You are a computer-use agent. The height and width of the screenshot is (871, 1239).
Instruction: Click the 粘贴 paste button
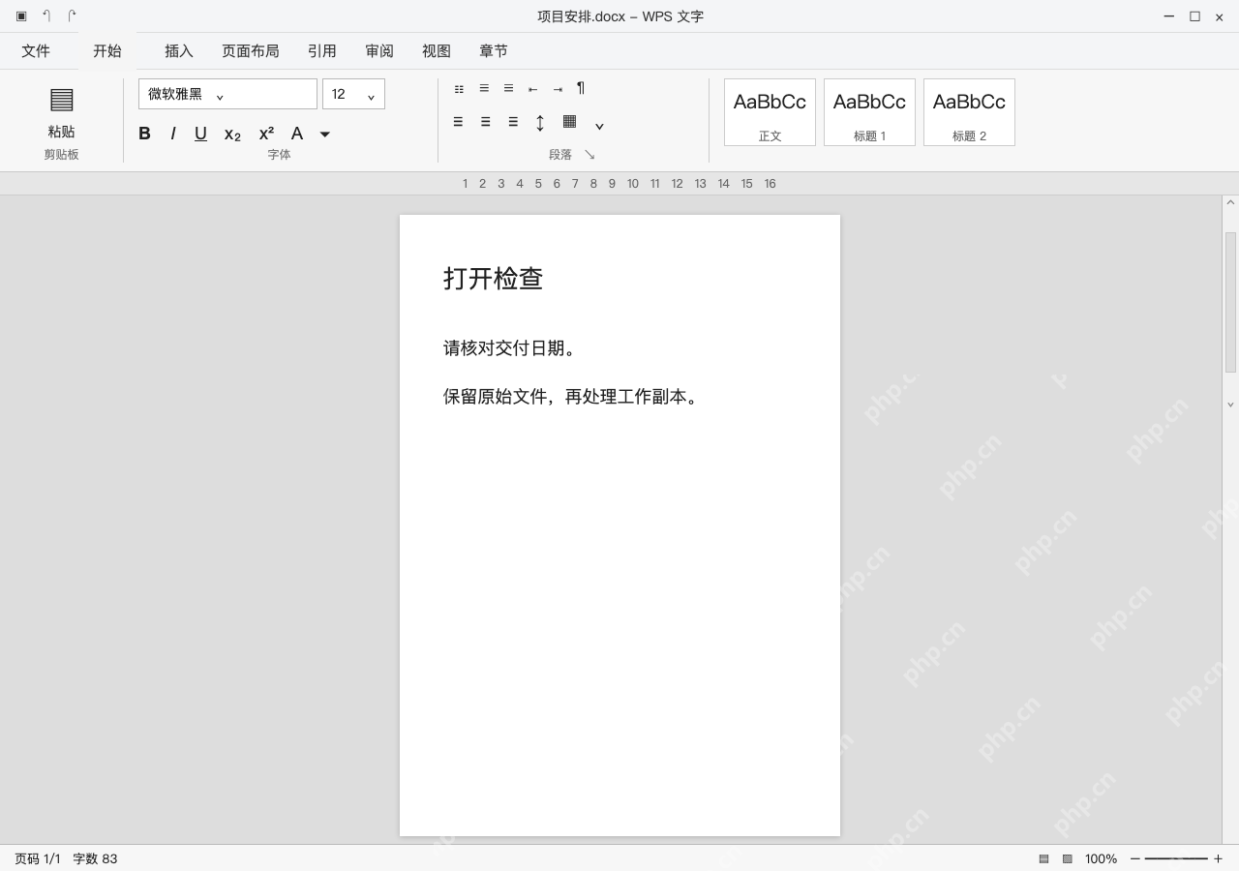61,112
